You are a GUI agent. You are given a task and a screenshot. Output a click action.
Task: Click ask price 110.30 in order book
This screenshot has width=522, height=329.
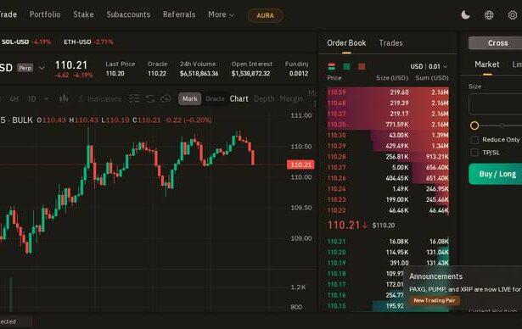337,135
